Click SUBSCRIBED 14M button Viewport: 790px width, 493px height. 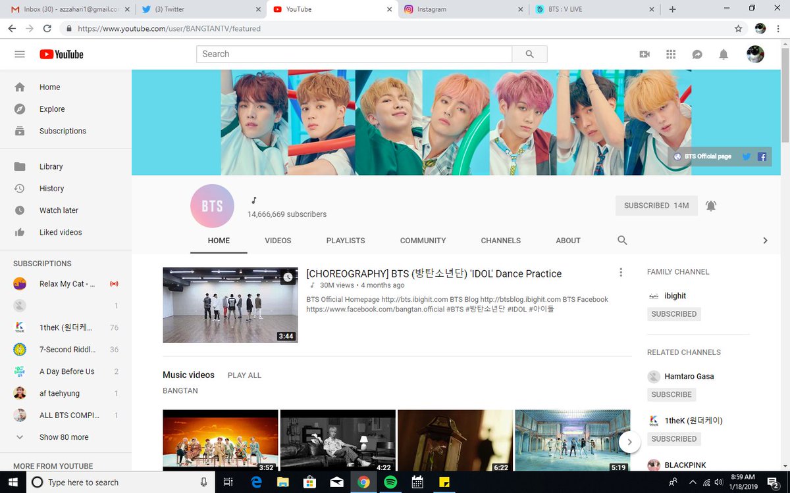coord(656,206)
